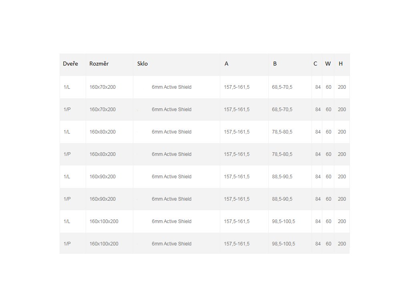Click 160x90x200 size in the 1/P row

(x=102, y=199)
